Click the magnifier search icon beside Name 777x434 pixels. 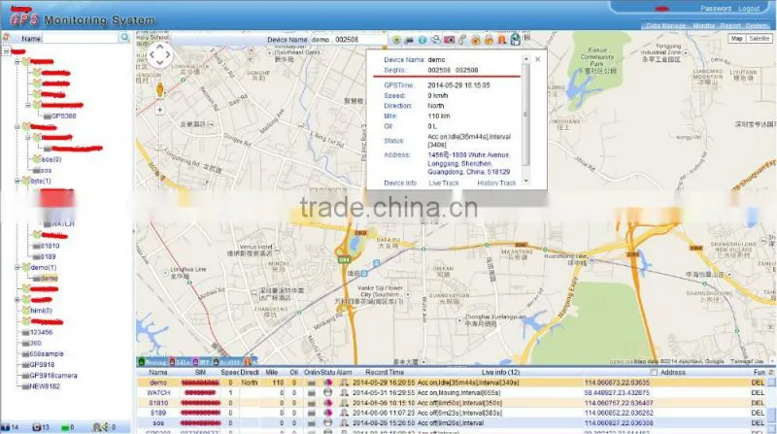(125, 38)
